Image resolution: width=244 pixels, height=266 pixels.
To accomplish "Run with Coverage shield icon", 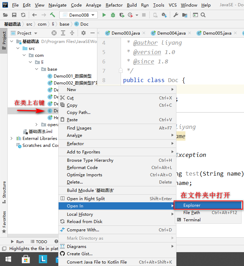I will (122, 15).
